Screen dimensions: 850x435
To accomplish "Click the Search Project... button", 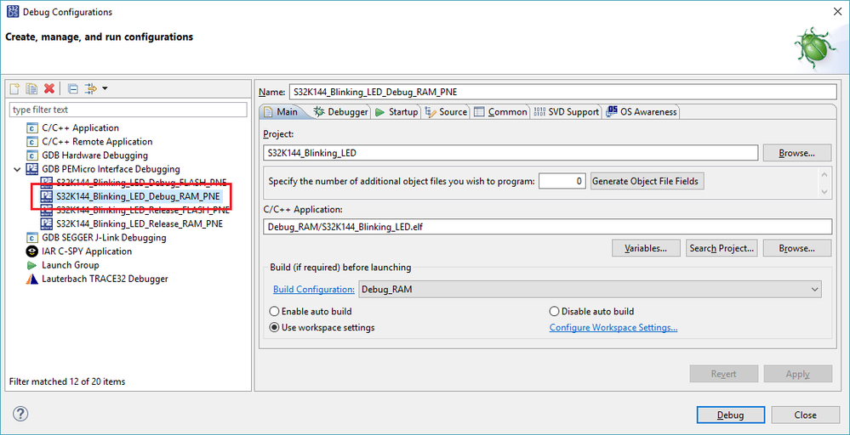I will point(721,248).
